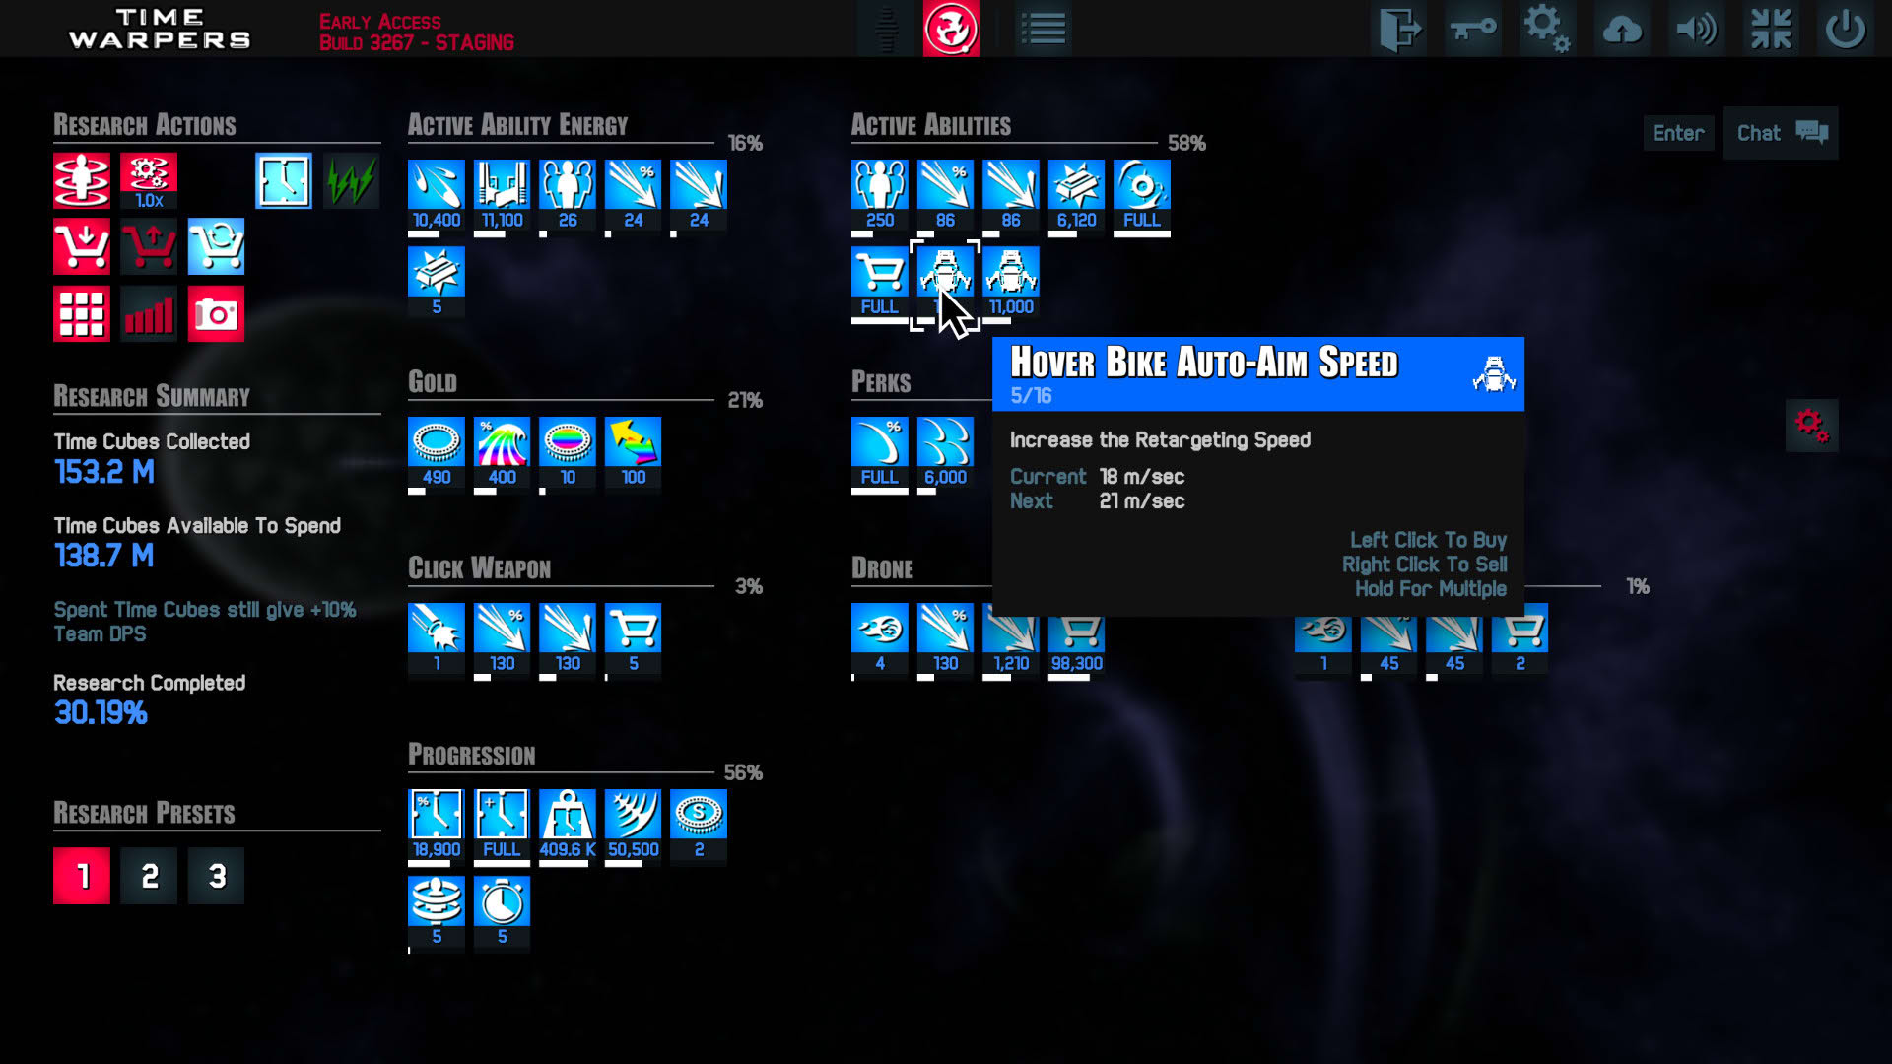This screenshot has width=1892, height=1064.
Task: Click the 'Research Completed' 30.19% value
Action: click(x=101, y=712)
